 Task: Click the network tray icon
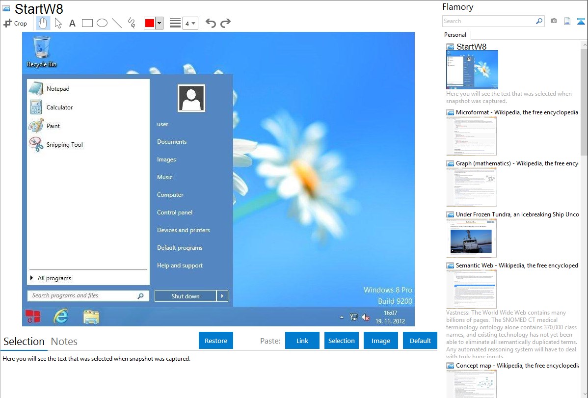pos(353,317)
